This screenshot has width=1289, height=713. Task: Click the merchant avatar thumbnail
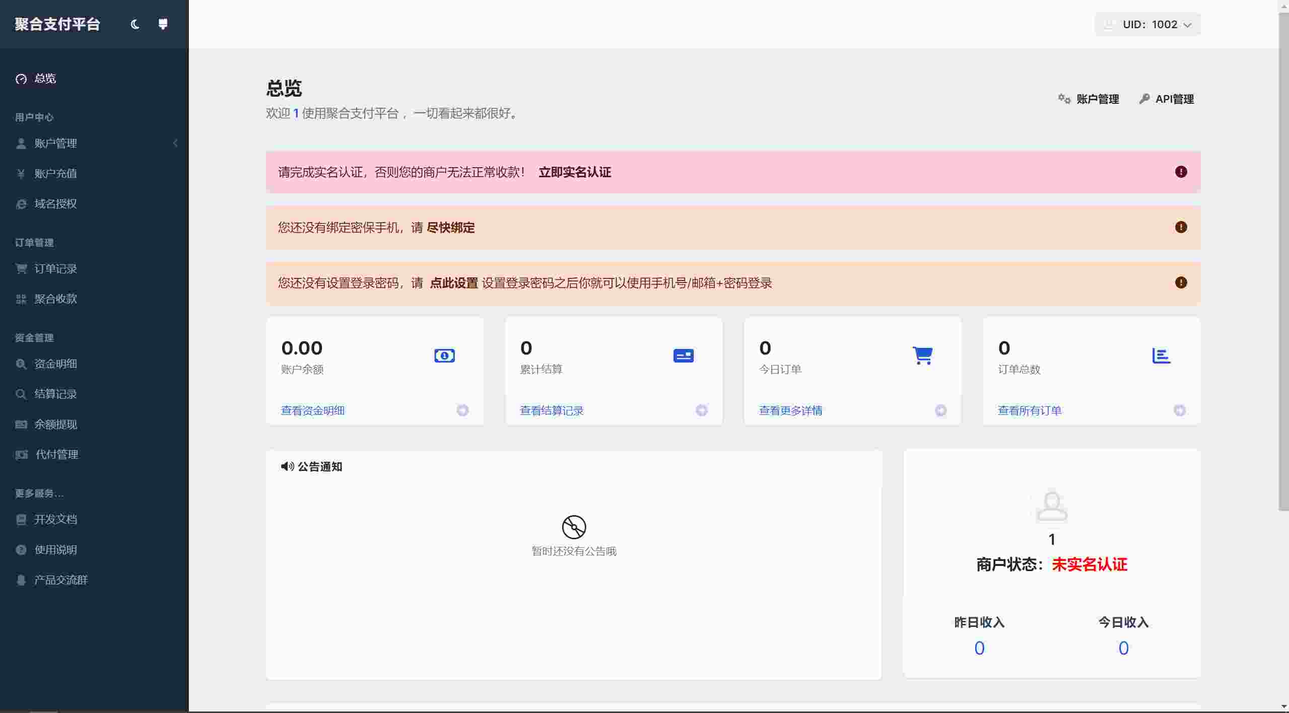(x=1051, y=506)
